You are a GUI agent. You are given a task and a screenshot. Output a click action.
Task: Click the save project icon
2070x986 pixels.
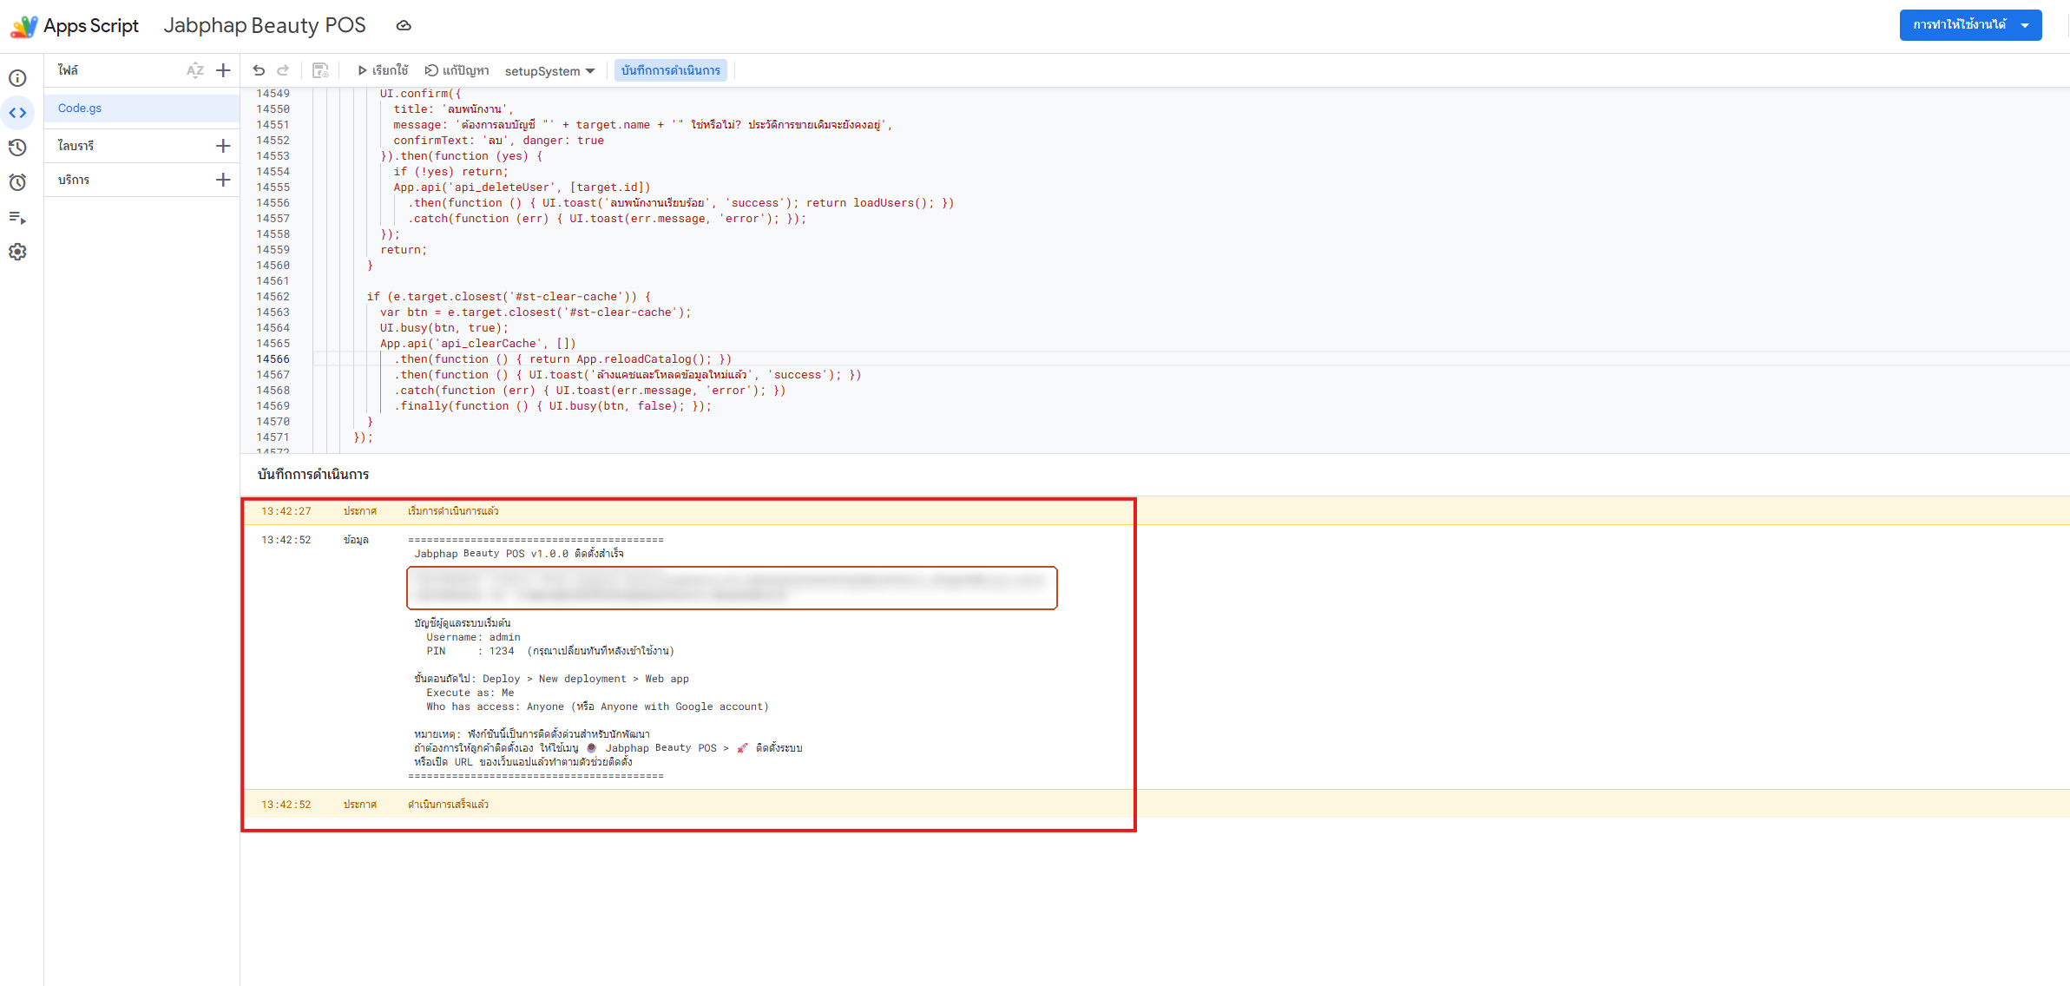(x=320, y=70)
